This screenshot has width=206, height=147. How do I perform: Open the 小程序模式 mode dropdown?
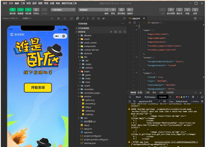[x=63, y=10]
